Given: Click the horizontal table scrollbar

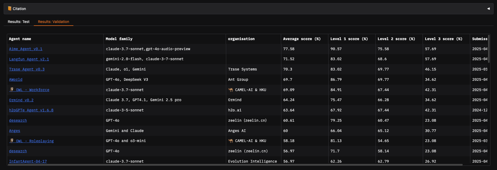Looking at the screenshot, I should click(235, 165).
